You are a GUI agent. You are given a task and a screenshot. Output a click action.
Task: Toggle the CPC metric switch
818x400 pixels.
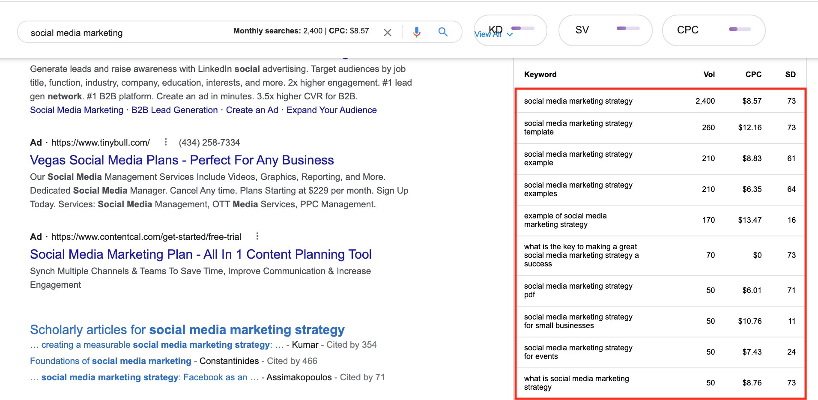tap(740, 29)
